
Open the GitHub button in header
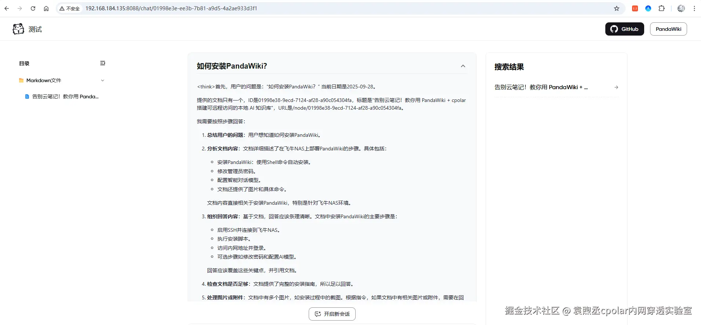pyautogui.click(x=624, y=29)
